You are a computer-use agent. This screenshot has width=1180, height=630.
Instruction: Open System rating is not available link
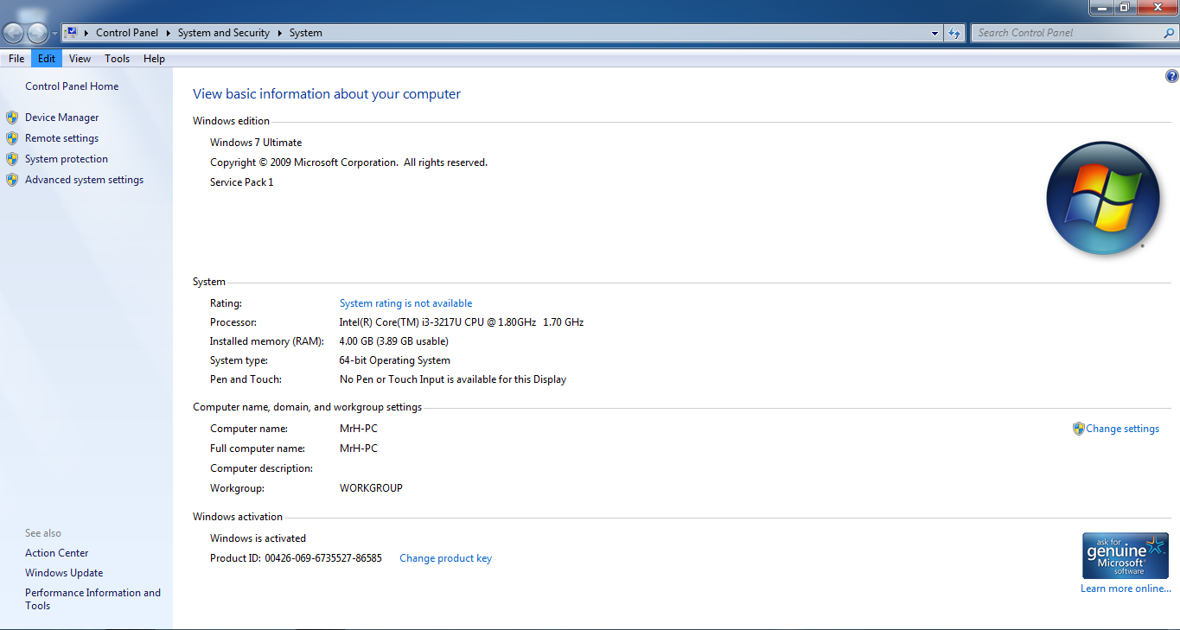click(x=405, y=303)
